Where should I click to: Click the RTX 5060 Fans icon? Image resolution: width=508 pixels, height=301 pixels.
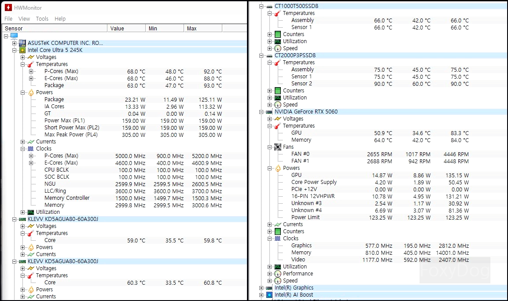[278, 147]
